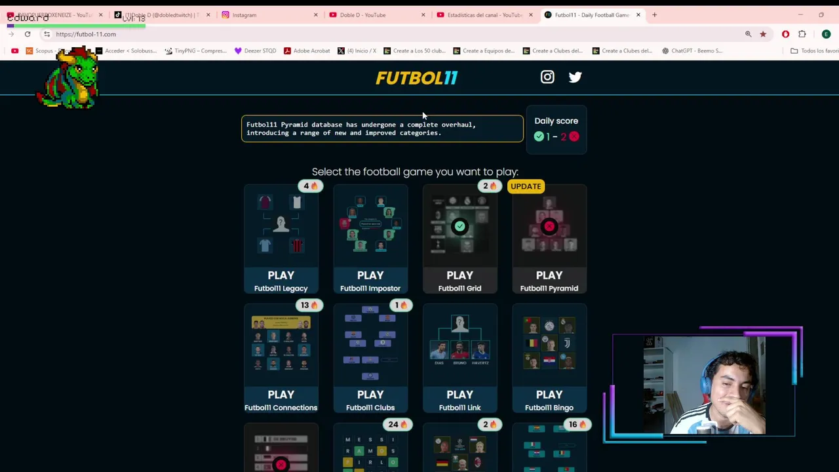Click the Daily score panel
Screen dimensions: 839x472
556,129
